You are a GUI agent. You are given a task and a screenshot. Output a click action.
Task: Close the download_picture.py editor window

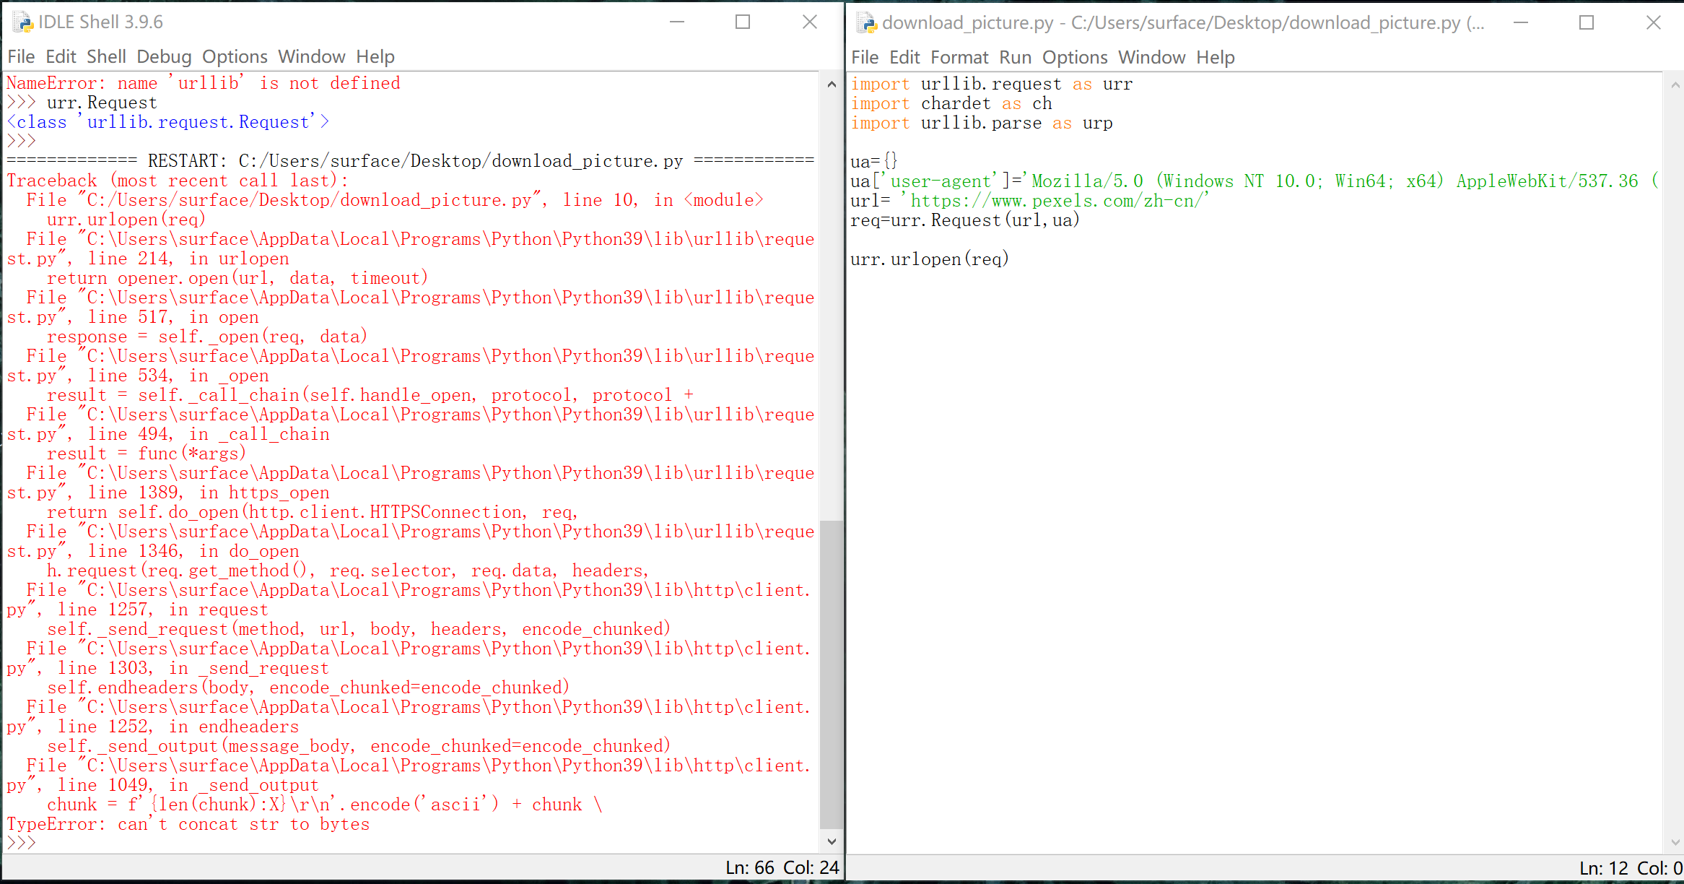point(1653,23)
